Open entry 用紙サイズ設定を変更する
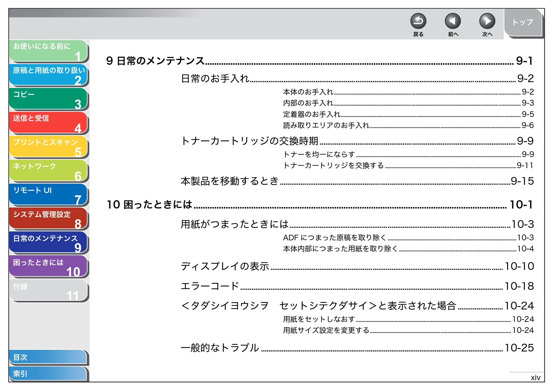Image resolution: width=553 pixels, height=391 pixels. pos(408,330)
